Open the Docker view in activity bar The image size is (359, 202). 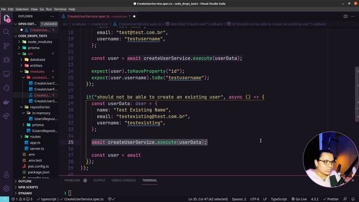(x=6, y=102)
